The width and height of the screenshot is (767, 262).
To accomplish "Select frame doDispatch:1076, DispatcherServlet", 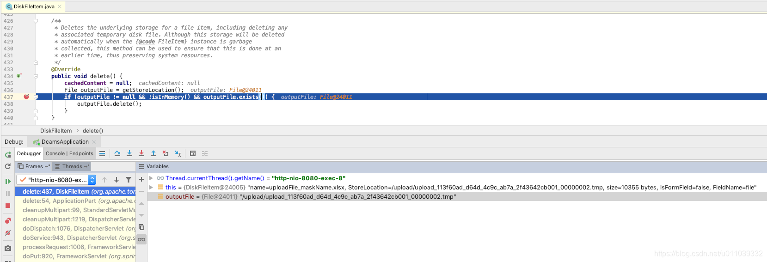I will (x=75, y=228).
